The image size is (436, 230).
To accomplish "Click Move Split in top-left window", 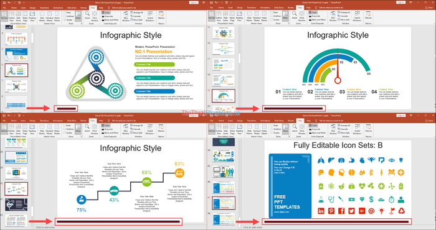I will pyautogui.click(x=136, y=20).
